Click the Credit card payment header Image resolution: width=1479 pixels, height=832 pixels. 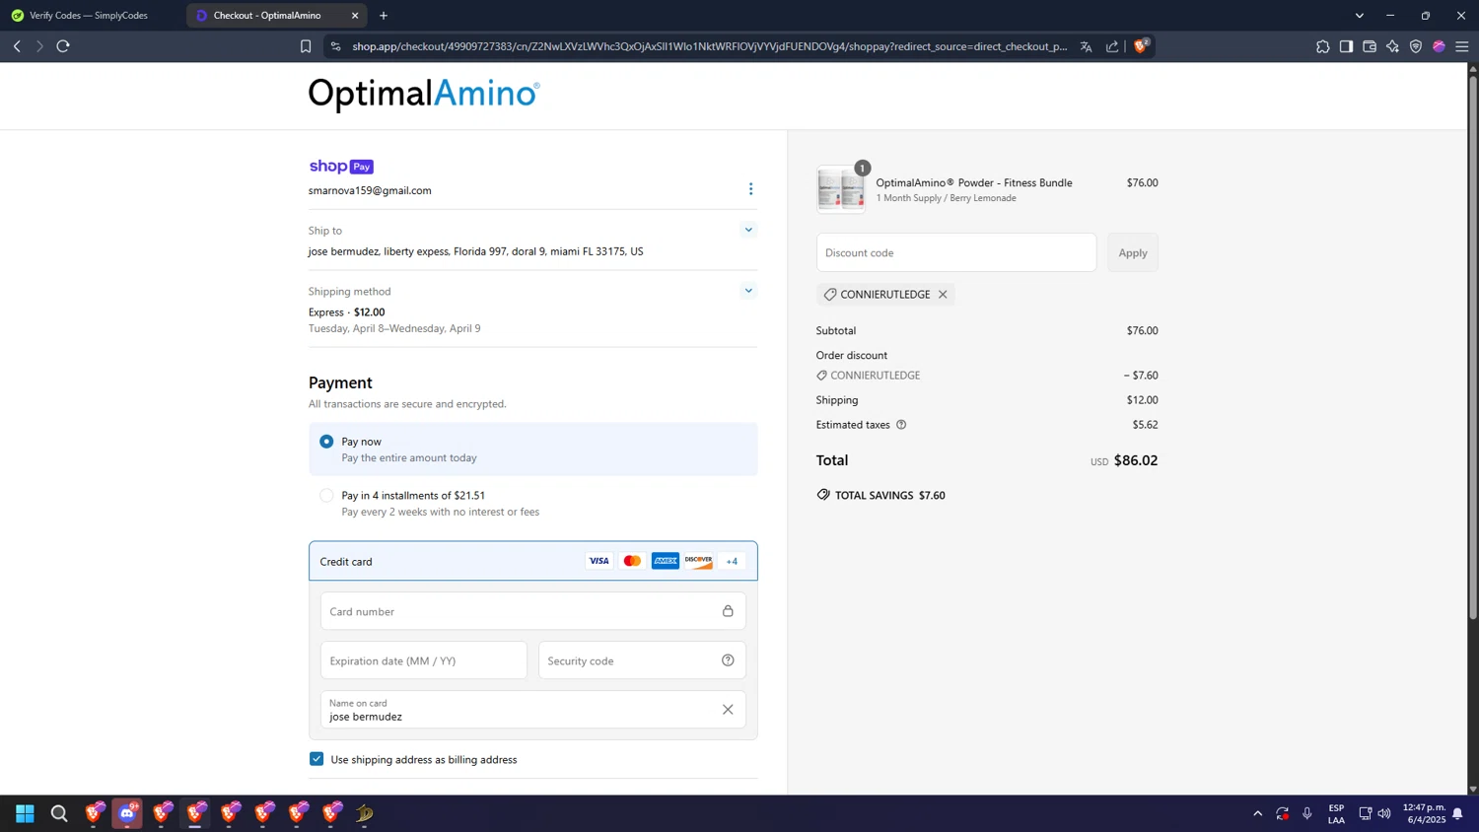pyautogui.click(x=533, y=561)
